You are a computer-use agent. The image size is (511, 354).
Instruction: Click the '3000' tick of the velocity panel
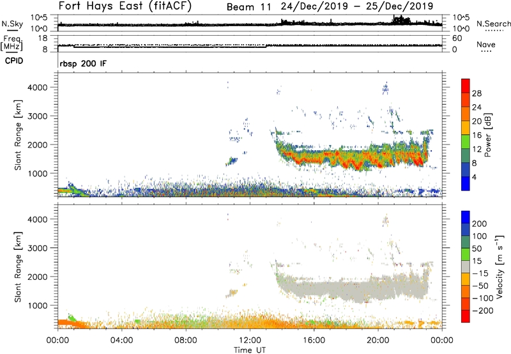pos(38,248)
